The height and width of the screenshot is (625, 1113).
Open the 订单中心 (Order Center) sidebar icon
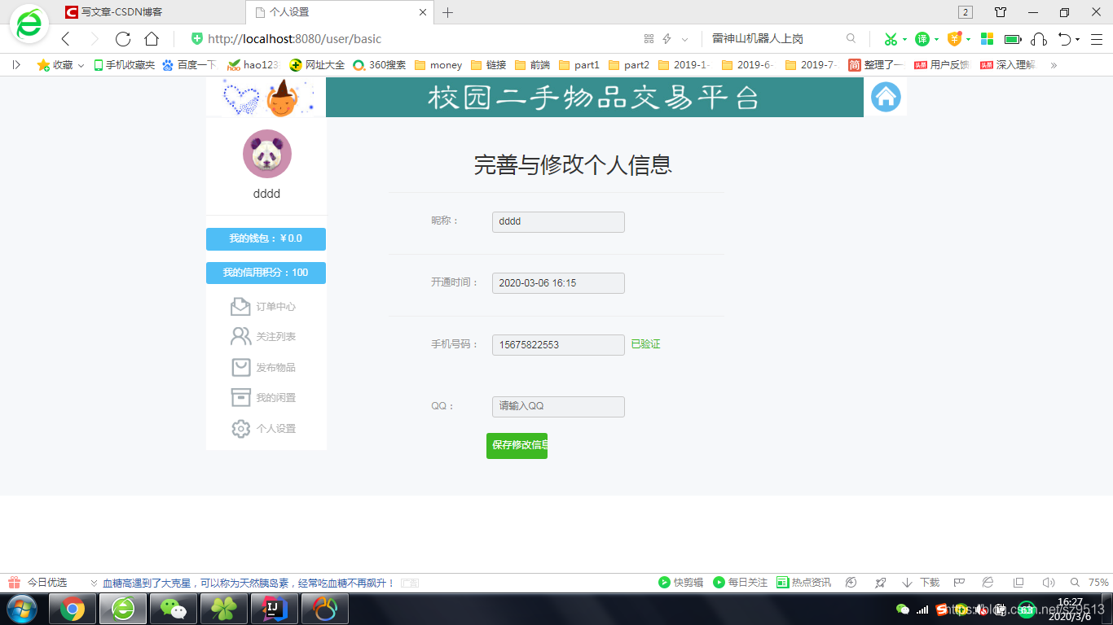pyautogui.click(x=240, y=306)
